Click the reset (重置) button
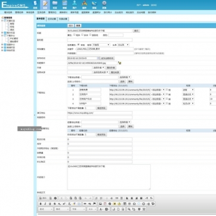 pyautogui.click(x=78, y=26)
